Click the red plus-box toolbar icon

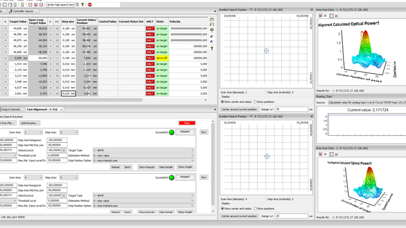(36, 5)
